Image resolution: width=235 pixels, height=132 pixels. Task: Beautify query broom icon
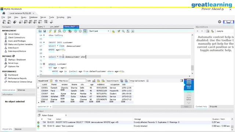(119, 31)
